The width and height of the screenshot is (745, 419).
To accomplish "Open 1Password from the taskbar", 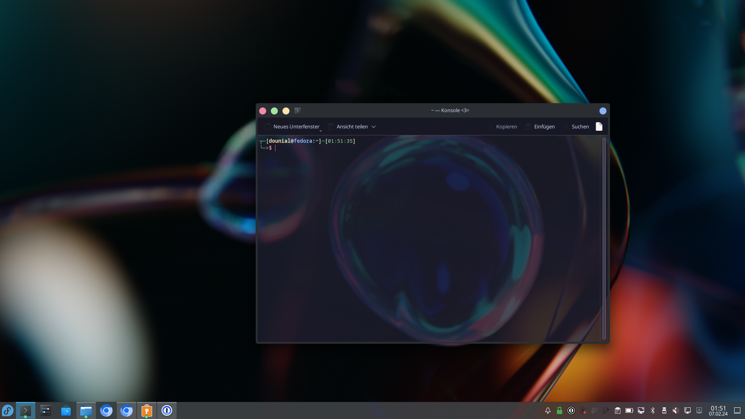I will (167, 410).
